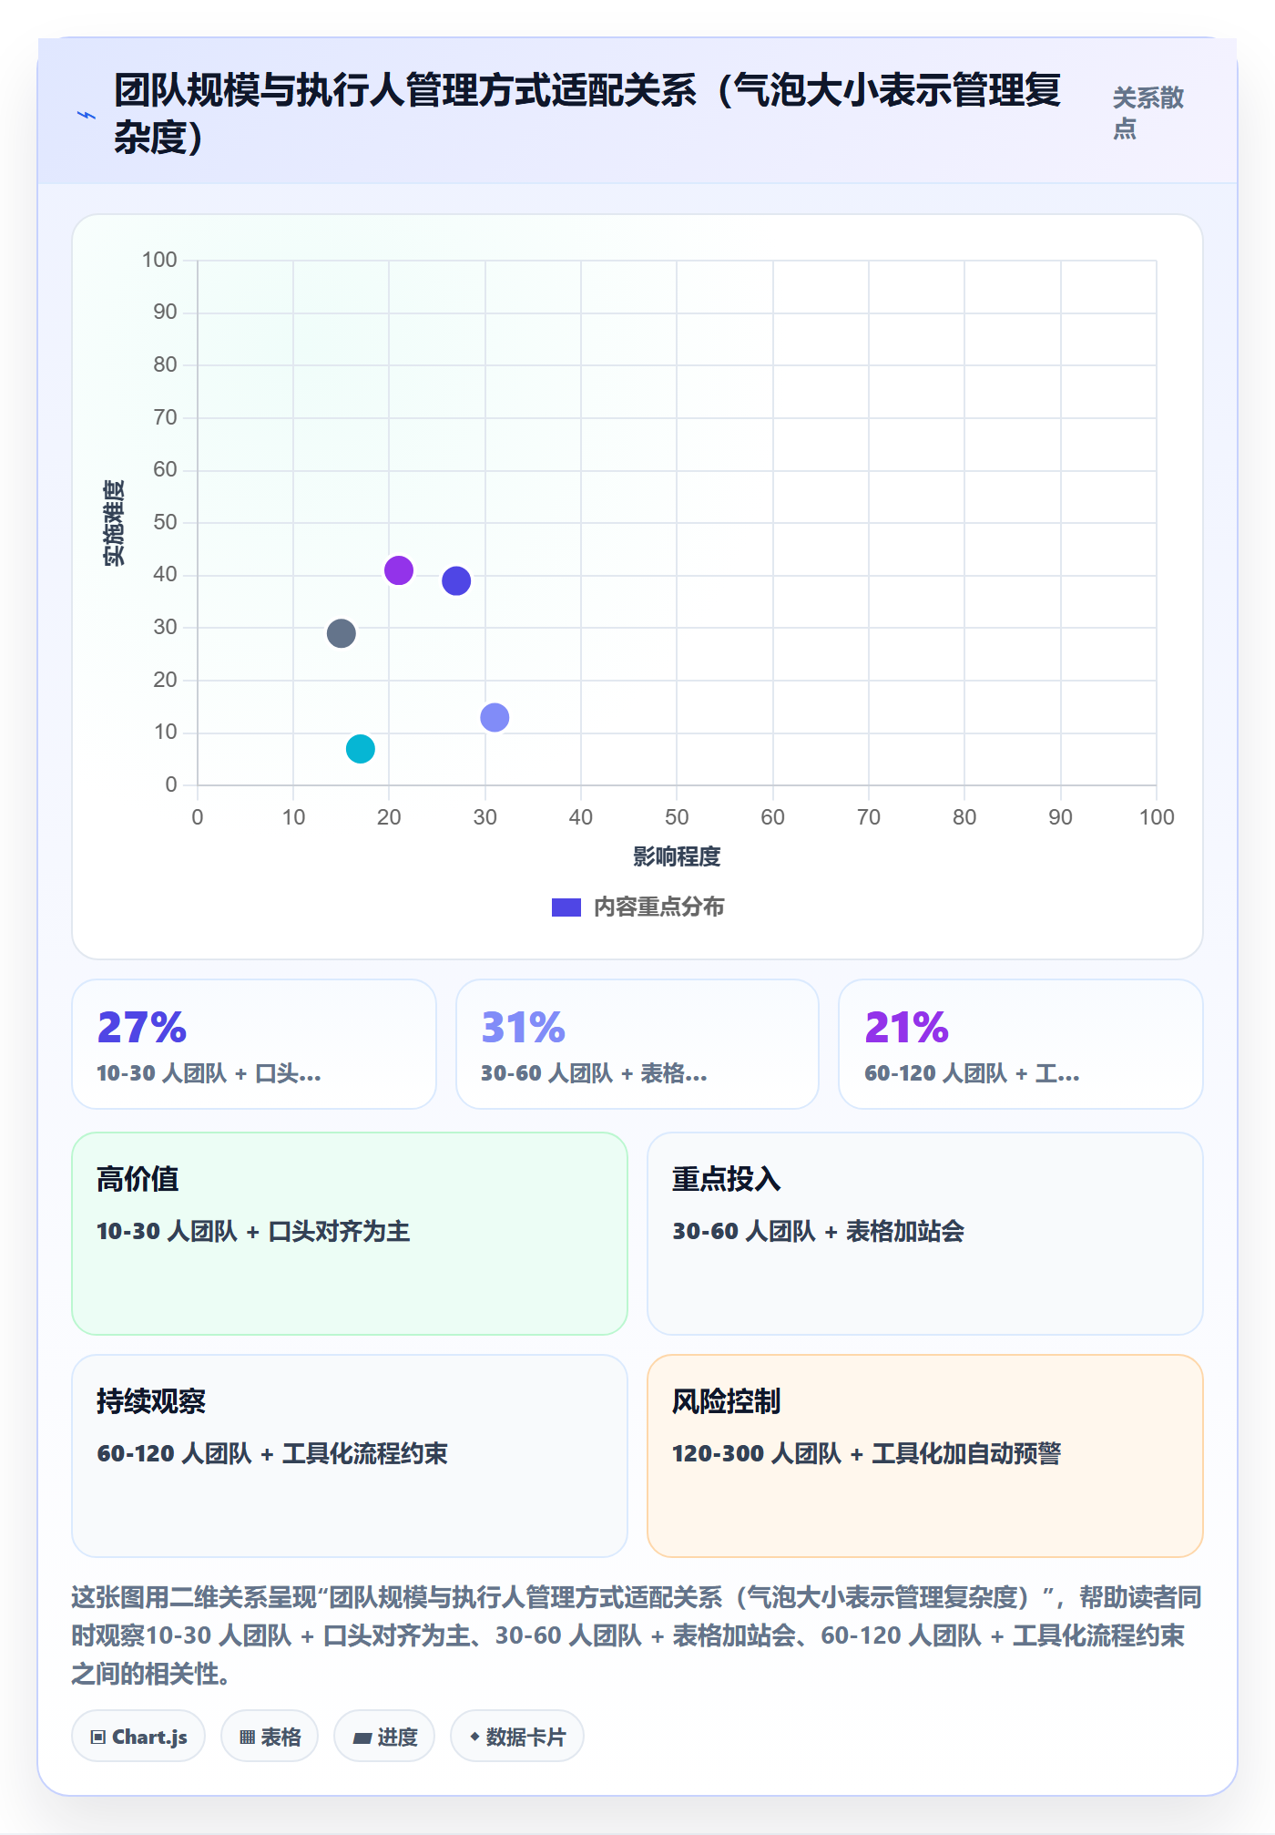Click the lightning bolt icon beside the title
The height and width of the screenshot is (1835, 1275).
86,115
